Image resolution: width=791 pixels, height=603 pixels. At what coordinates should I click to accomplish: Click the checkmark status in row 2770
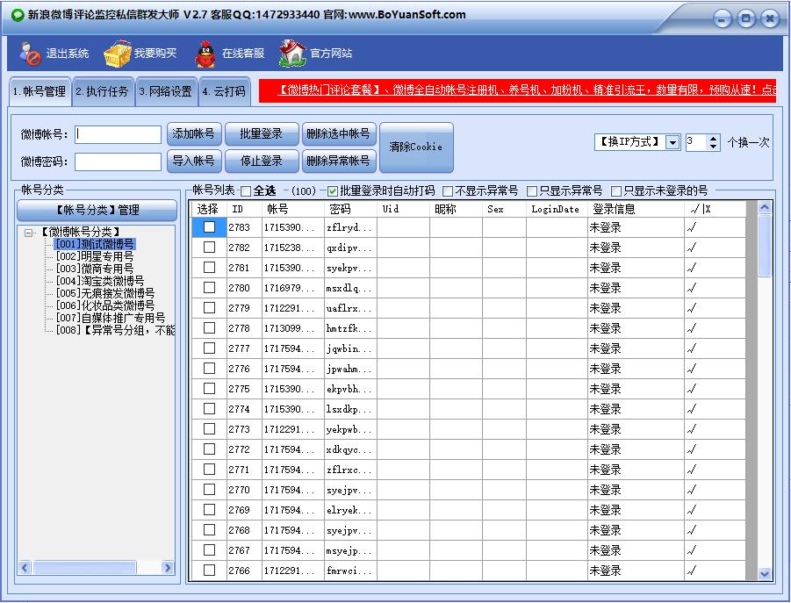692,490
